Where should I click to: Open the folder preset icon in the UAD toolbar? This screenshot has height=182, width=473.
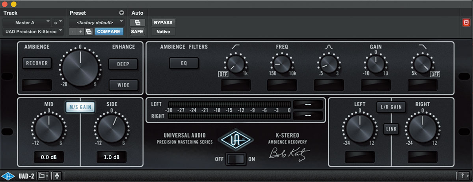point(41,176)
